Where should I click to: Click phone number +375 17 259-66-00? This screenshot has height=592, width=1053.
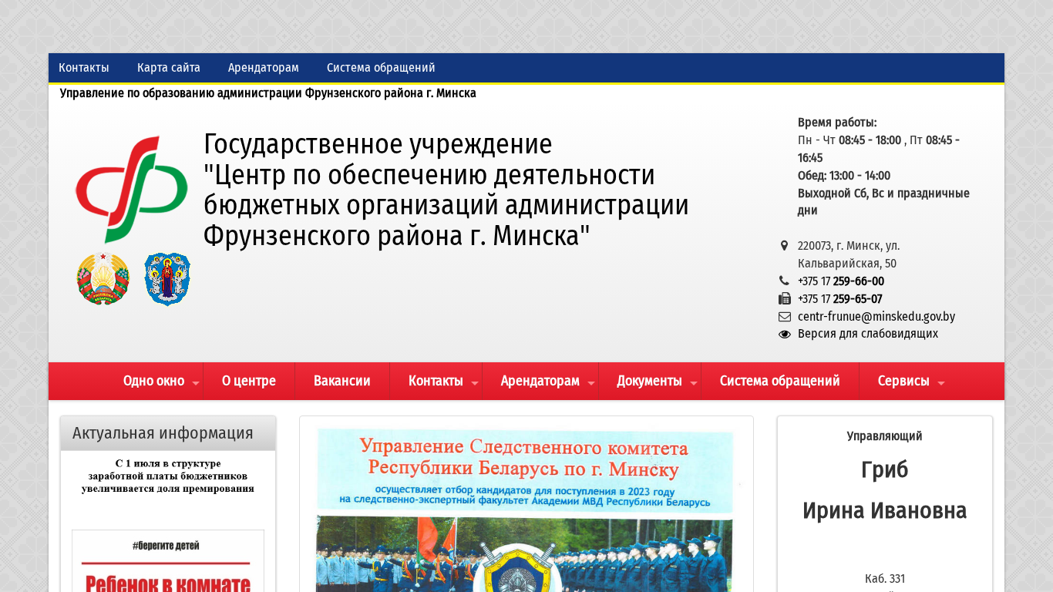coord(841,281)
